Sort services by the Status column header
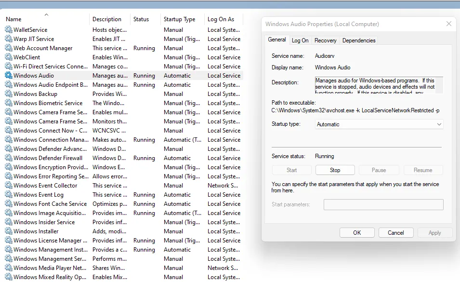This screenshot has width=460, height=282. point(141,19)
